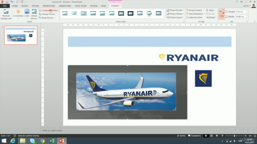This screenshot has width=257, height=144.
Task: Click the Height input field
Action: (x=240, y=12)
